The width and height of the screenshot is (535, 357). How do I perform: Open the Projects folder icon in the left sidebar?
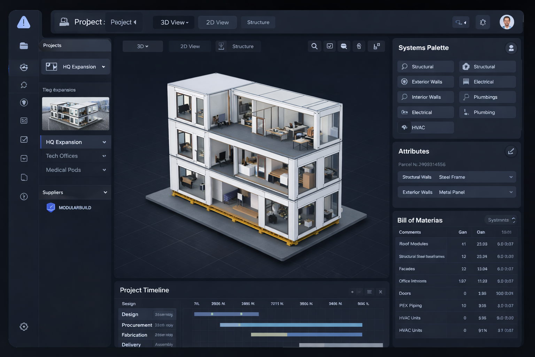pyautogui.click(x=23, y=46)
